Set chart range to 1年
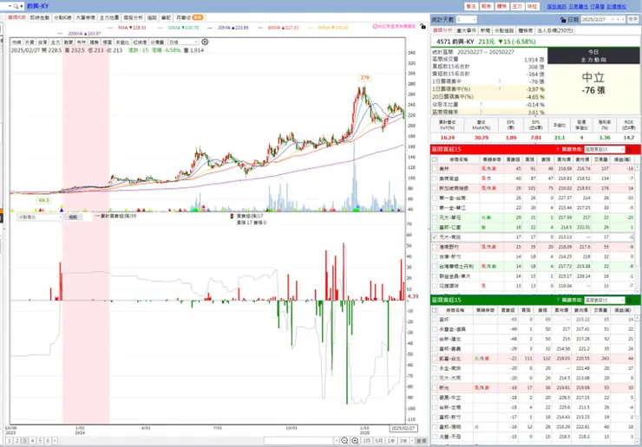642x447 pixels. pos(391,441)
